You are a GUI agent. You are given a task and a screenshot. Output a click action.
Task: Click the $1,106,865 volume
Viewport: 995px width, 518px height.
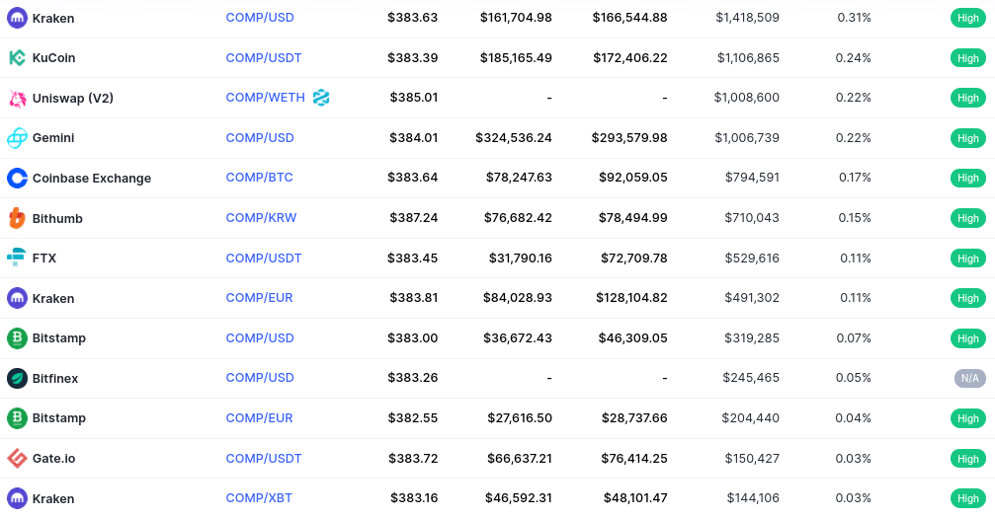tap(748, 57)
